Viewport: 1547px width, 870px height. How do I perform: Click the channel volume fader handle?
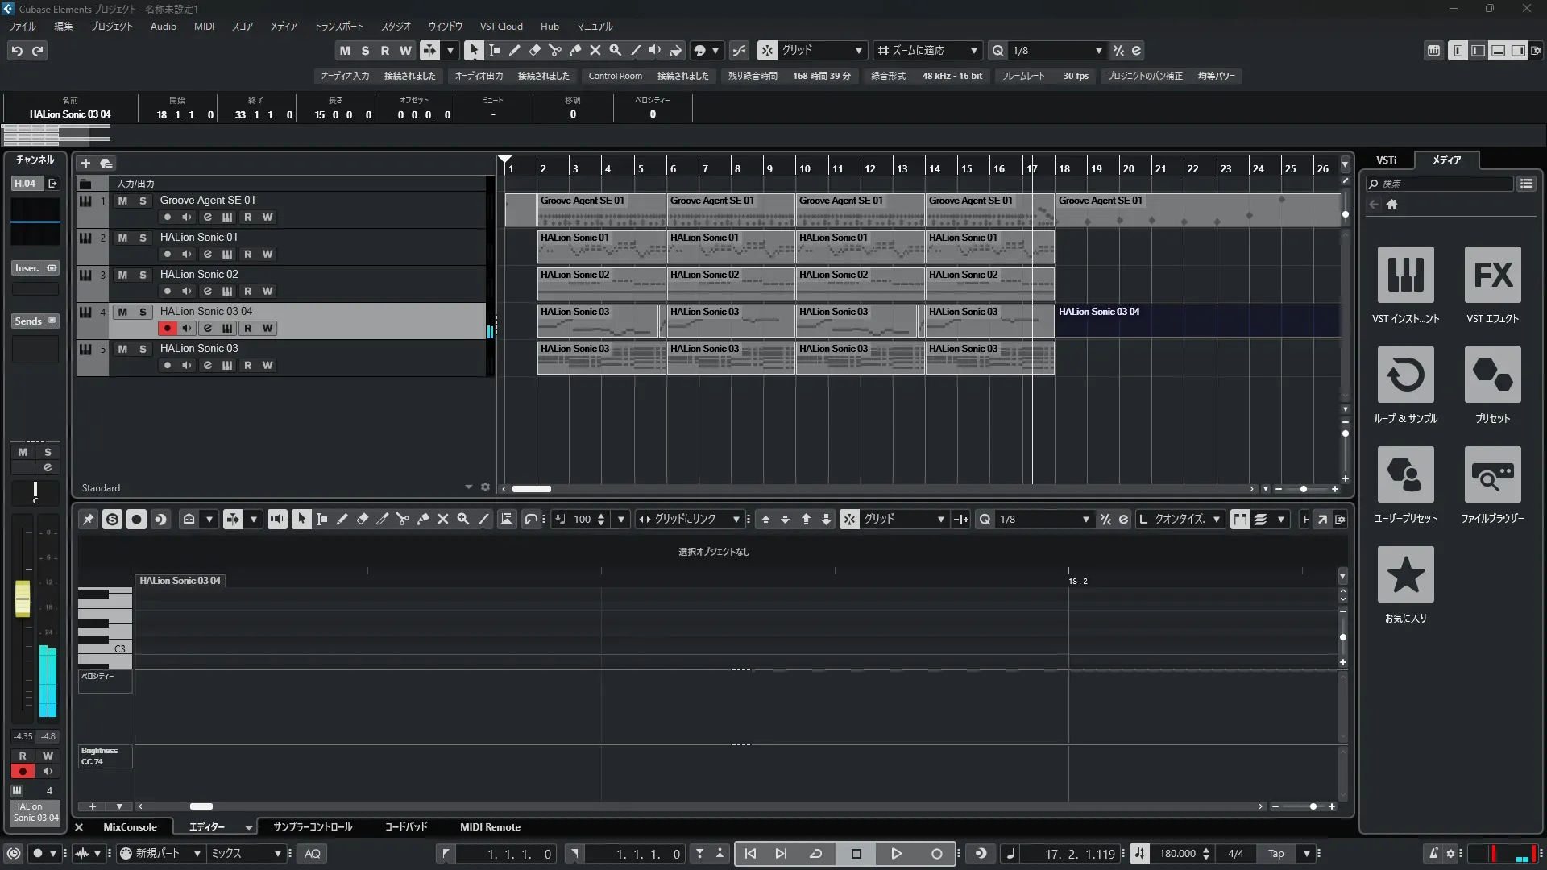(23, 599)
